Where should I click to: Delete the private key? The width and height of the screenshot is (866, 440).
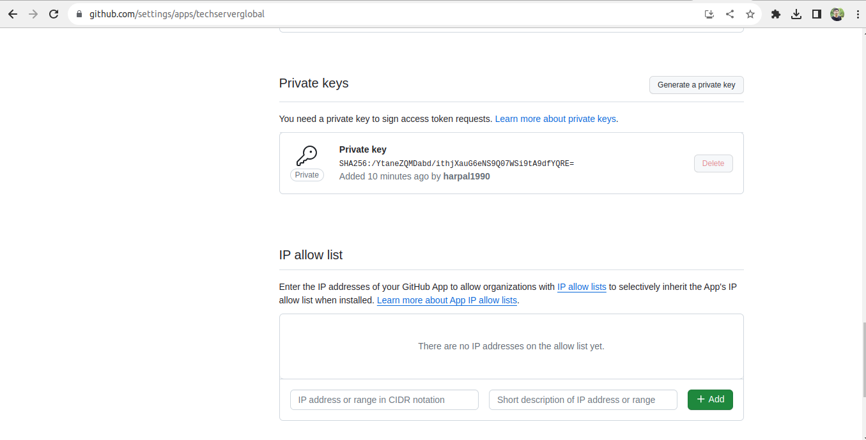pos(713,163)
